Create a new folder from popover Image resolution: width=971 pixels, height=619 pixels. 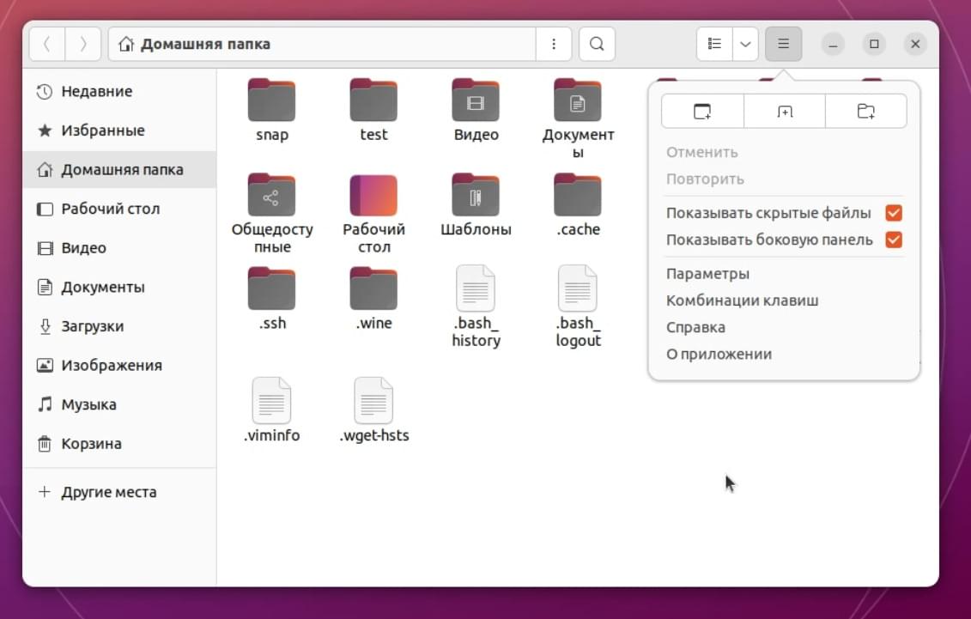[x=865, y=112]
